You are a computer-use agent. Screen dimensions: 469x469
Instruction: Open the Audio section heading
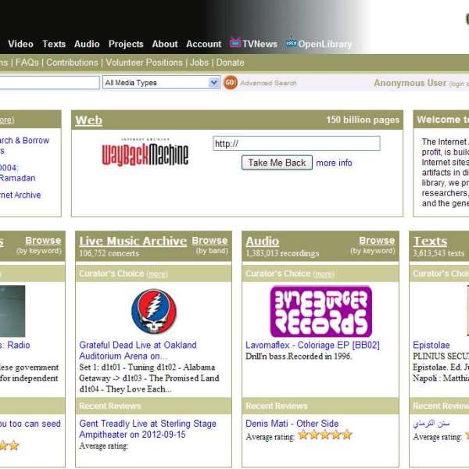tap(263, 241)
